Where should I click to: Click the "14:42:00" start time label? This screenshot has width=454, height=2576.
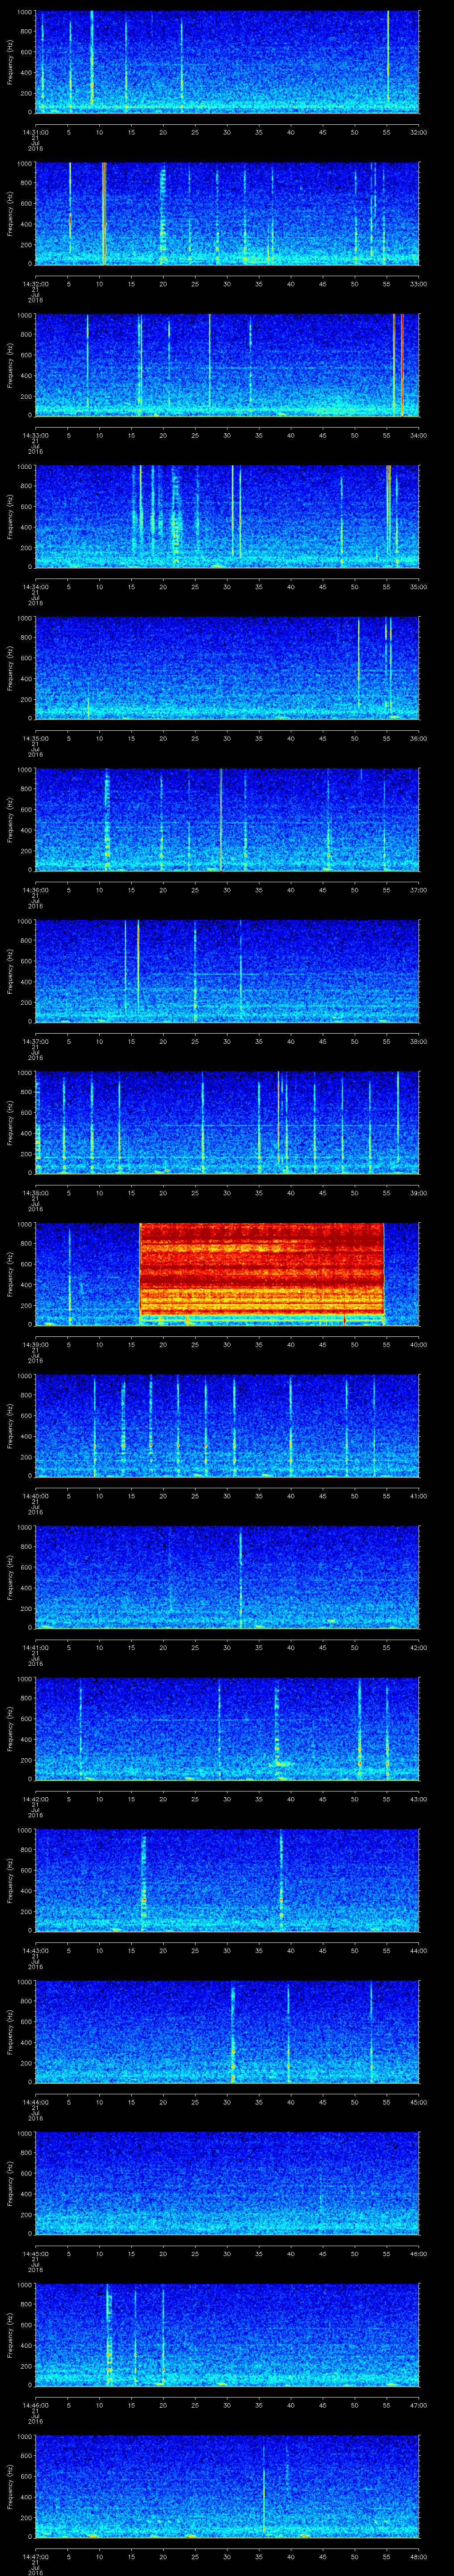[x=35, y=1799]
